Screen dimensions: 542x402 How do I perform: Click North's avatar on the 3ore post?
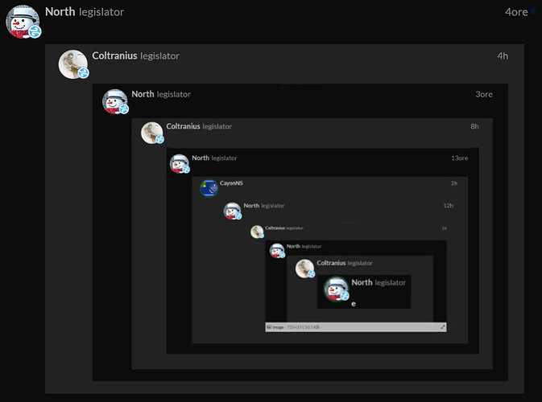click(114, 101)
